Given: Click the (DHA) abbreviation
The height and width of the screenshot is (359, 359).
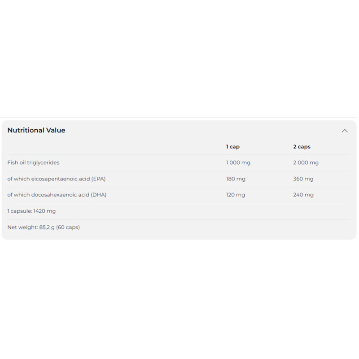Looking at the screenshot, I should pyautogui.click(x=99, y=195).
